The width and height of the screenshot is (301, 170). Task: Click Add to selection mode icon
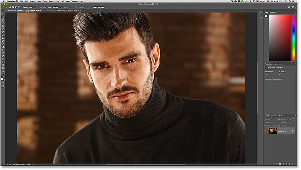[x=13, y=7]
